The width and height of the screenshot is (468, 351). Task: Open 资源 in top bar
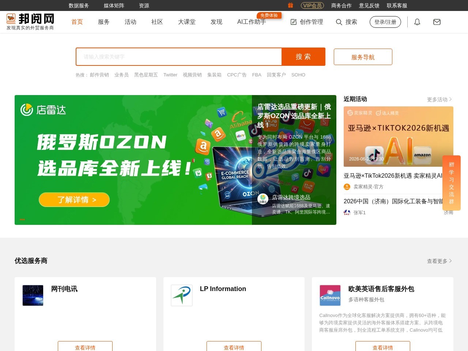144,5
